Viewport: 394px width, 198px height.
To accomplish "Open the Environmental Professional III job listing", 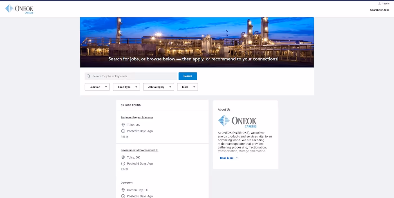I will [x=139, y=150].
